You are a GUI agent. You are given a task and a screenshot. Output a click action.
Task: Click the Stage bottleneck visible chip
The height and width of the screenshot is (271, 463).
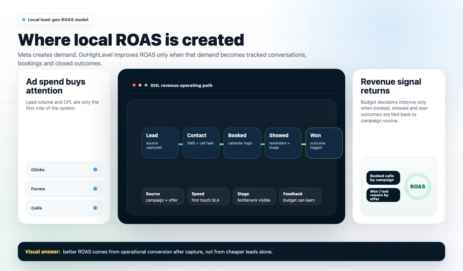click(x=254, y=197)
